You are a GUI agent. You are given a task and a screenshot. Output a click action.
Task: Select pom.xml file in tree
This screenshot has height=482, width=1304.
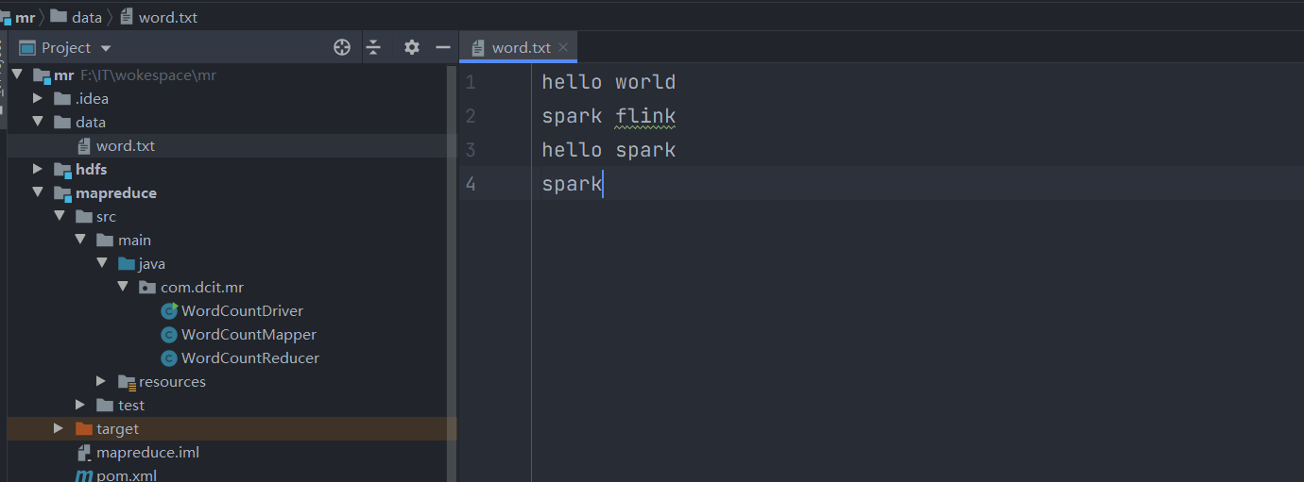tap(127, 475)
